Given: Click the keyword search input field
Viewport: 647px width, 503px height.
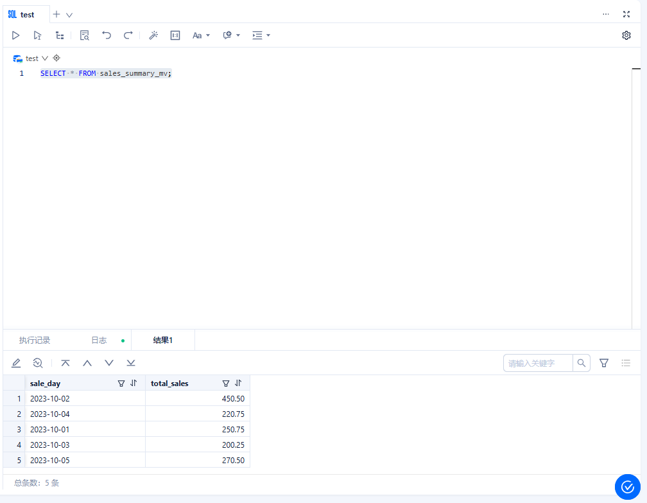Looking at the screenshot, I should tap(538, 364).
